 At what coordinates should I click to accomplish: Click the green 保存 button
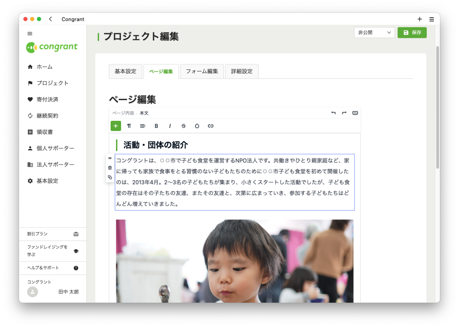coord(412,33)
